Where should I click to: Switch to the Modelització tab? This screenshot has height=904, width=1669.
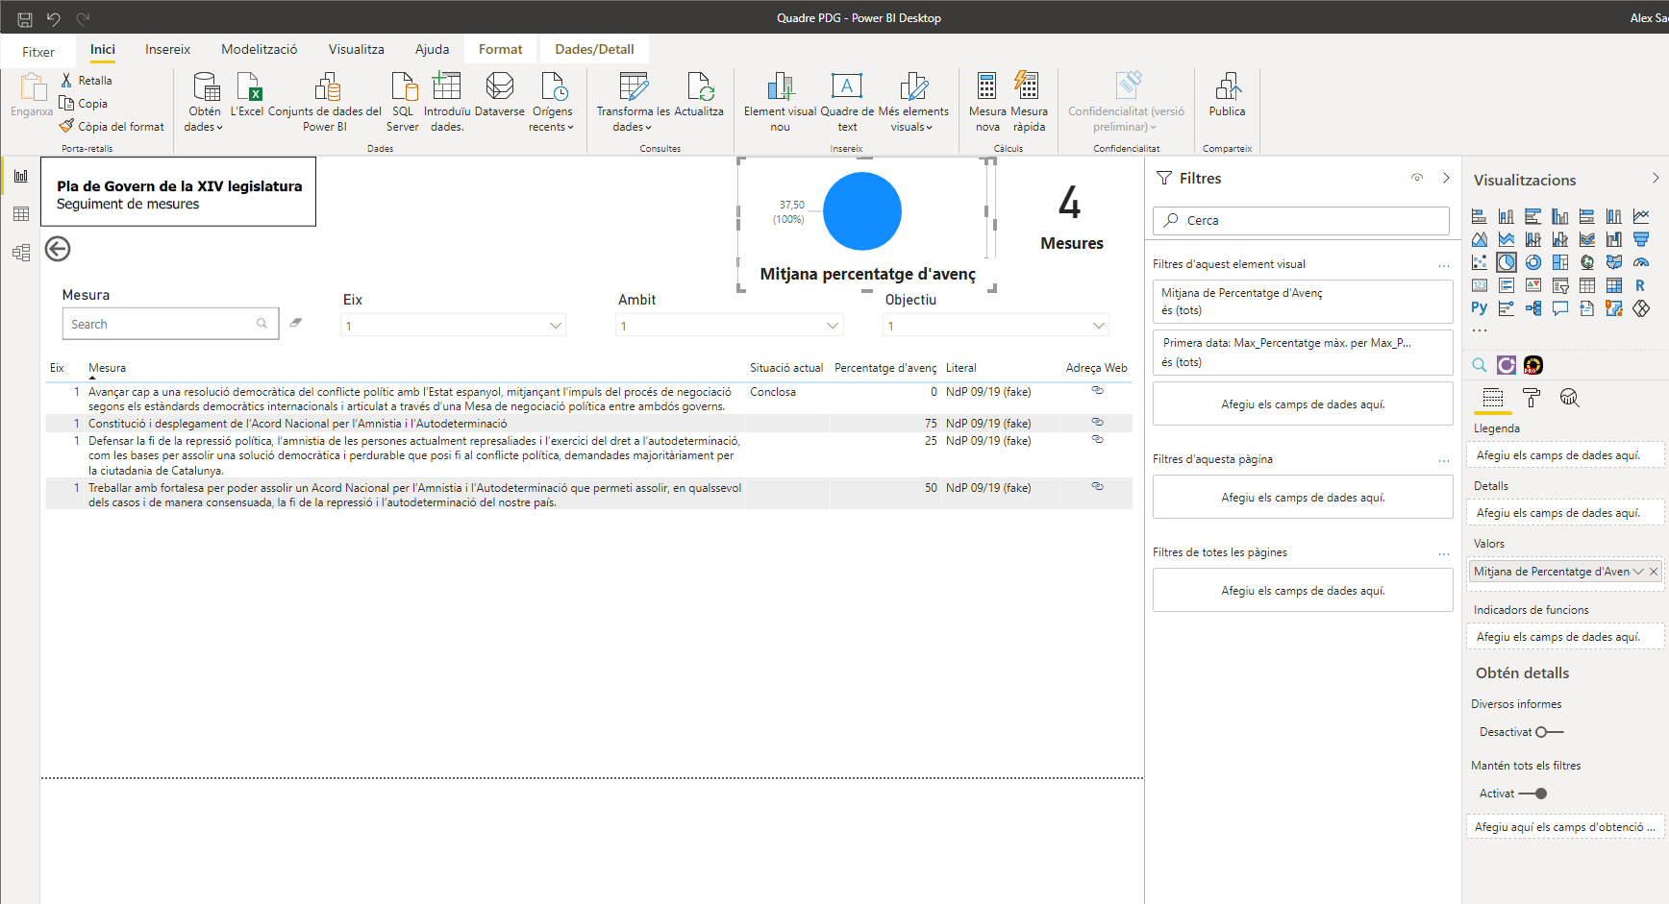pos(260,49)
